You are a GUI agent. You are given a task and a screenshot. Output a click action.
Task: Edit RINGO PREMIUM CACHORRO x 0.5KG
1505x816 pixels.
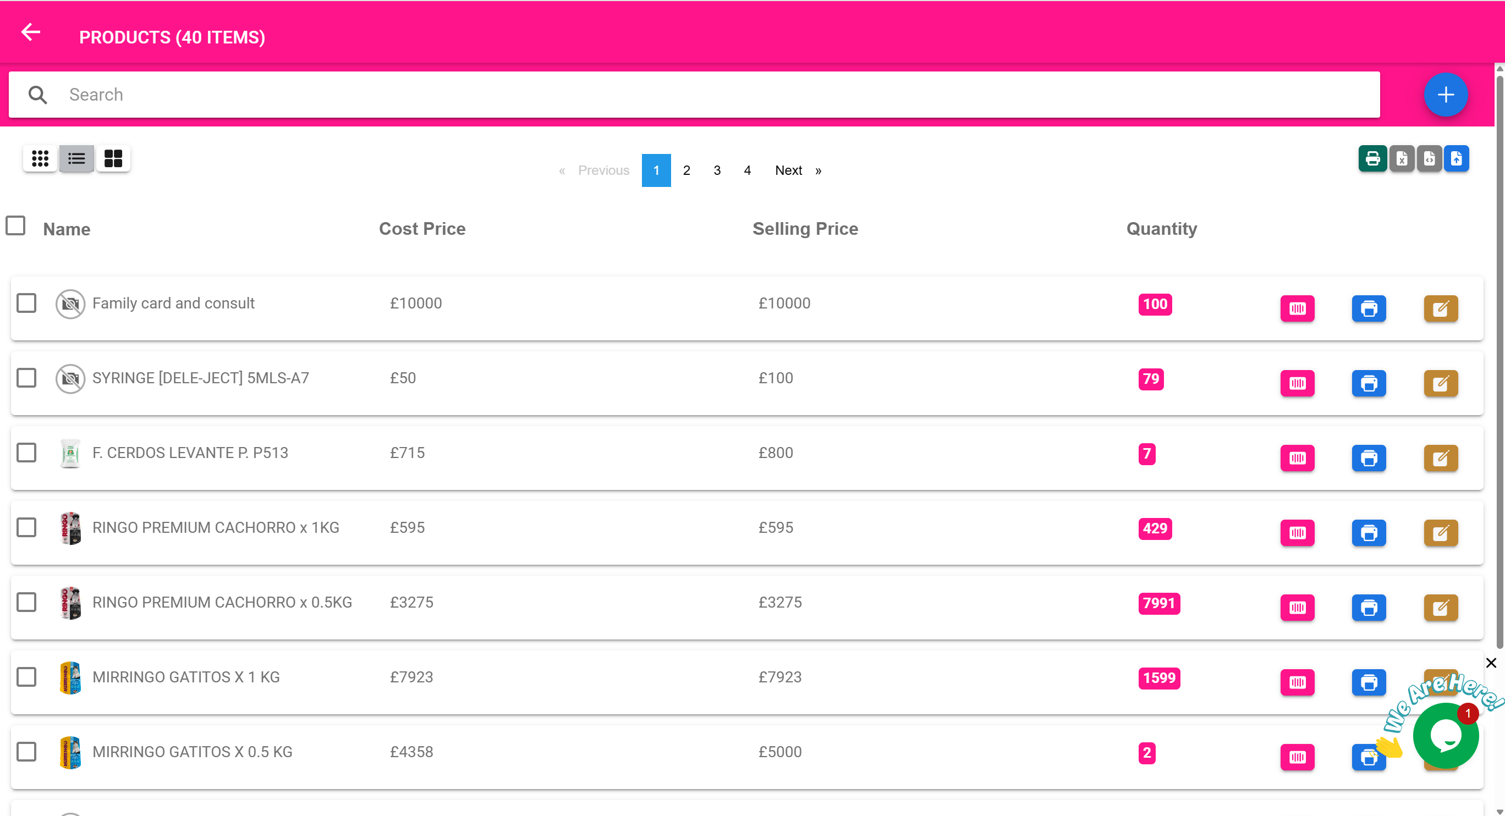pos(1441,608)
